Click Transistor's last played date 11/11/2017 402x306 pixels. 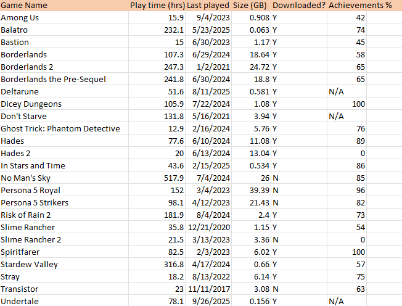217,289
